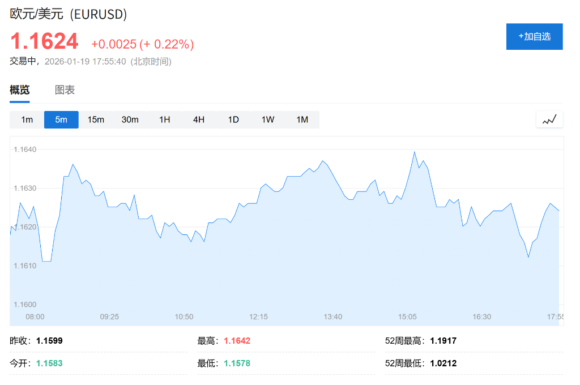
Task: Click the chart peak near 15:05
Action: [415, 152]
